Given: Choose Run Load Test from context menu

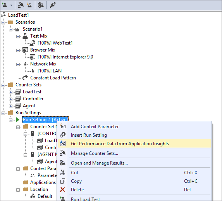Looking at the screenshot, I should [134, 198].
